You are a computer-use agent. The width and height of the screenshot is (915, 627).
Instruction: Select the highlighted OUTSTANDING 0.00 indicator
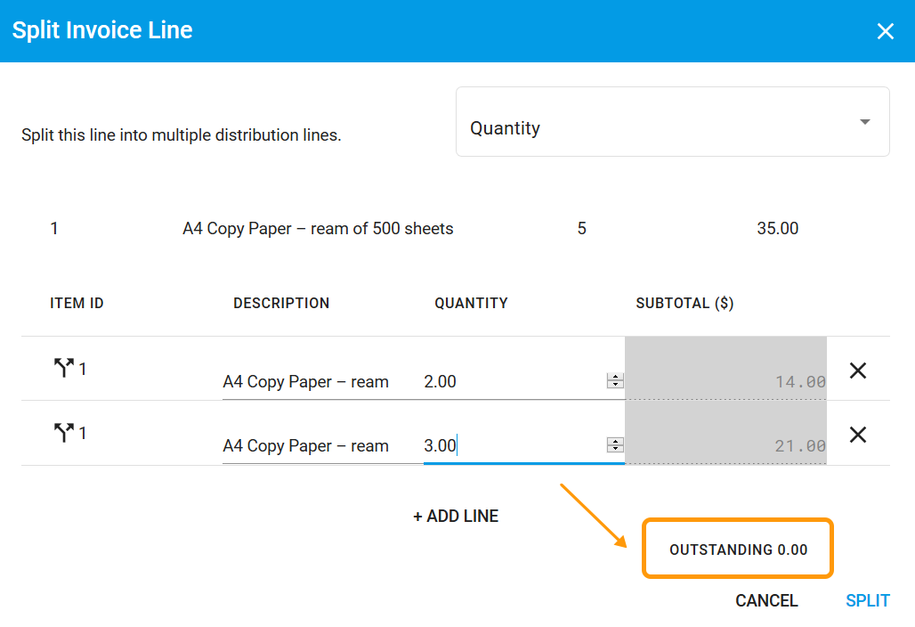tap(737, 548)
